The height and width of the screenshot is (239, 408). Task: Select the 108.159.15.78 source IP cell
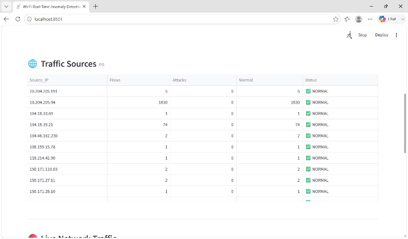click(x=67, y=147)
